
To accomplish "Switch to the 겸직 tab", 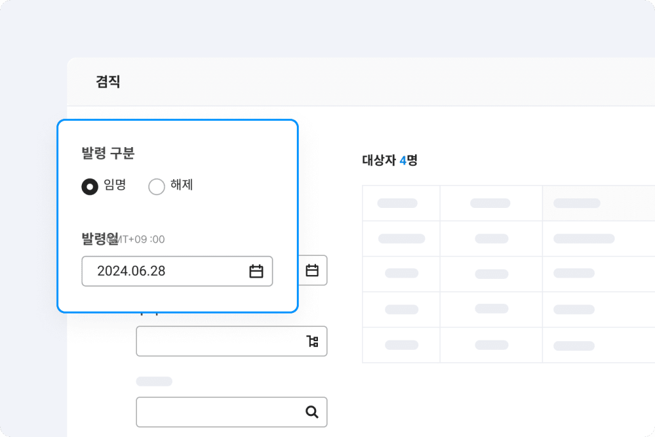I will coord(108,82).
